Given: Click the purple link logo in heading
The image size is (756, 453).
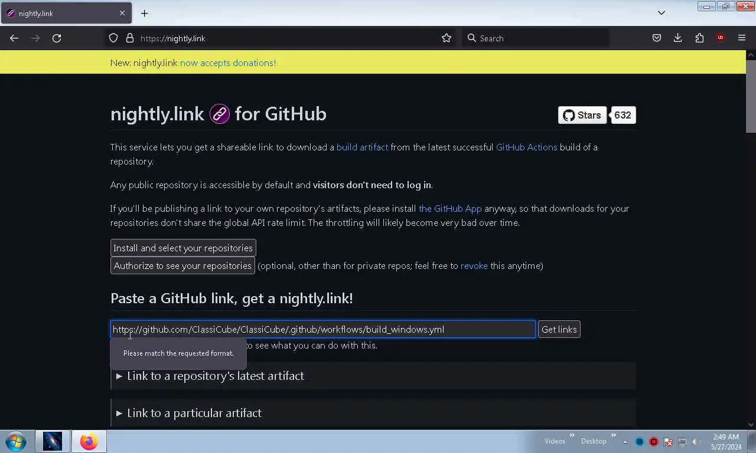Looking at the screenshot, I should (x=220, y=114).
